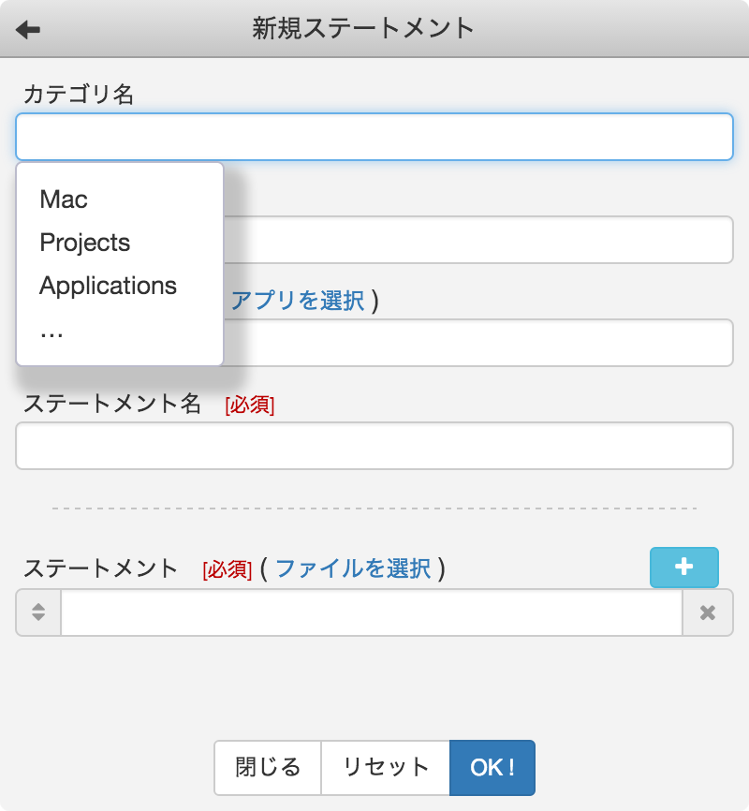Click the カテゴリ名 label
Viewport: 749px width, 811px height.
79,95
